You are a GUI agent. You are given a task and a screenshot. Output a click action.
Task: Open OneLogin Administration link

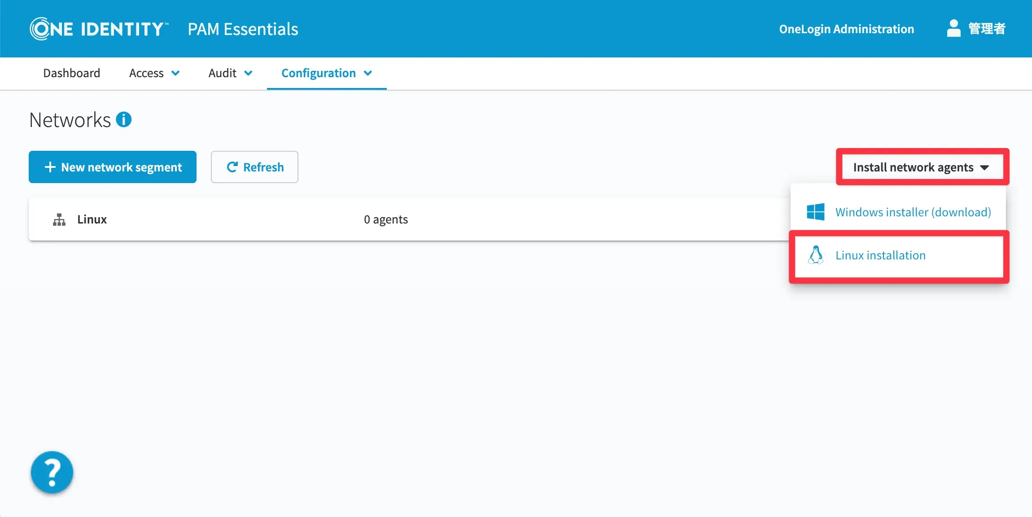click(846, 29)
